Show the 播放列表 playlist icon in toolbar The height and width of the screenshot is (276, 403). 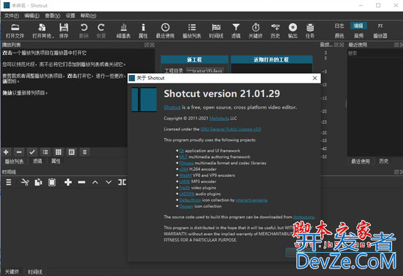192,31
